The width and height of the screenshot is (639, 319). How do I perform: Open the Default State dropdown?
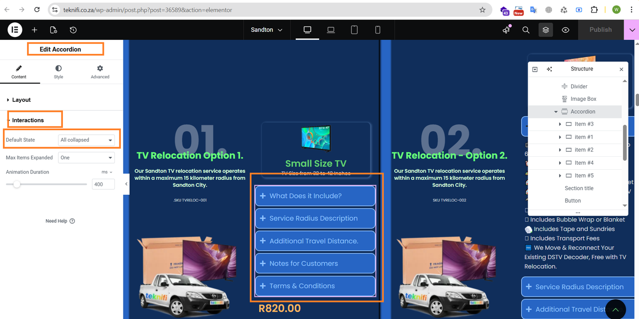[86, 140]
